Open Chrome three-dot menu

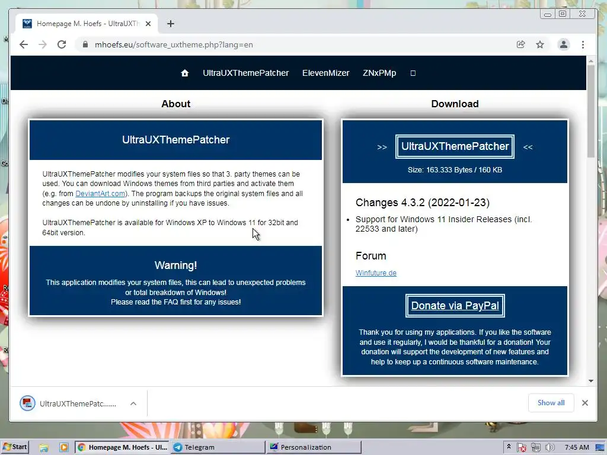click(583, 44)
